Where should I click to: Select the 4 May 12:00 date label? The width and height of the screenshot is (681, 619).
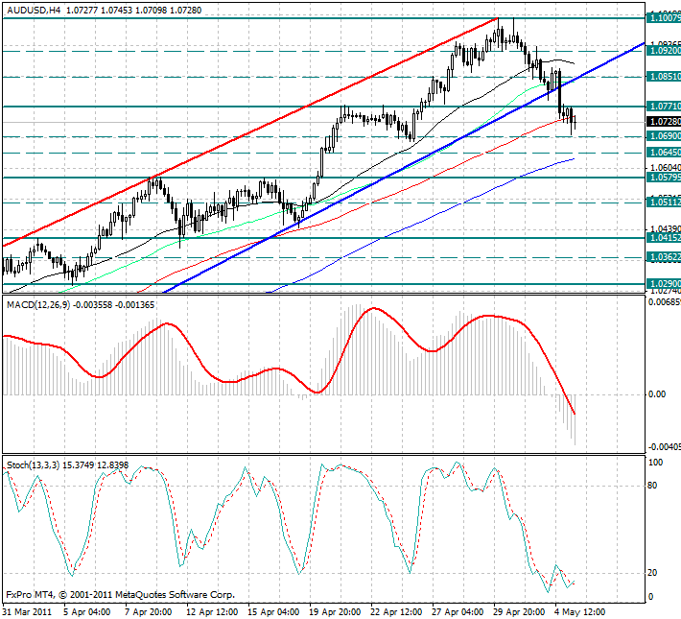pyautogui.click(x=580, y=612)
